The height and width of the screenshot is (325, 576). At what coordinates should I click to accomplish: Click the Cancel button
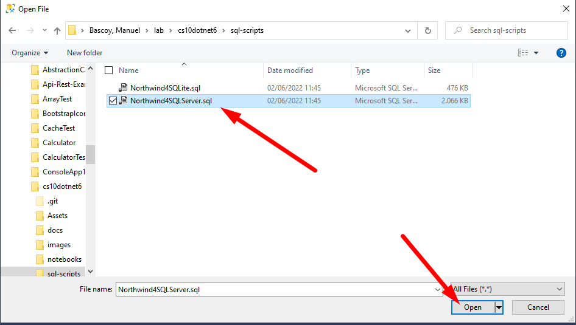point(538,307)
